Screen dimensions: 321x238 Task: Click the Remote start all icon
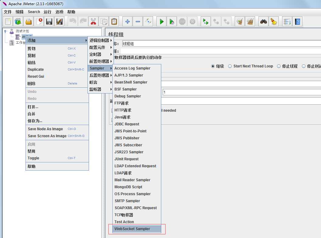tap(206, 22)
